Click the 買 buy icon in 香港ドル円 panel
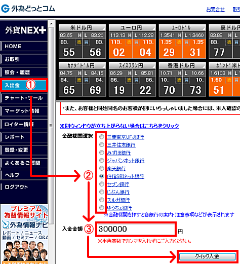Screen dimensions: 240x264 (x=186, y=80)
